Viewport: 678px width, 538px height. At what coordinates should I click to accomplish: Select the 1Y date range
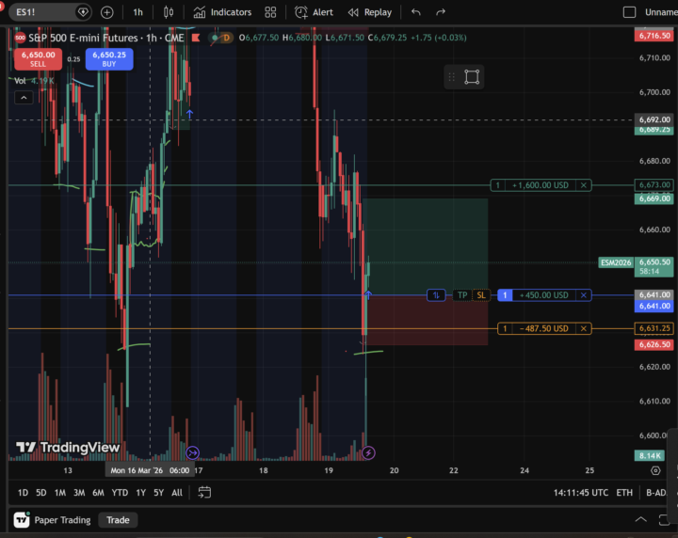(x=141, y=493)
